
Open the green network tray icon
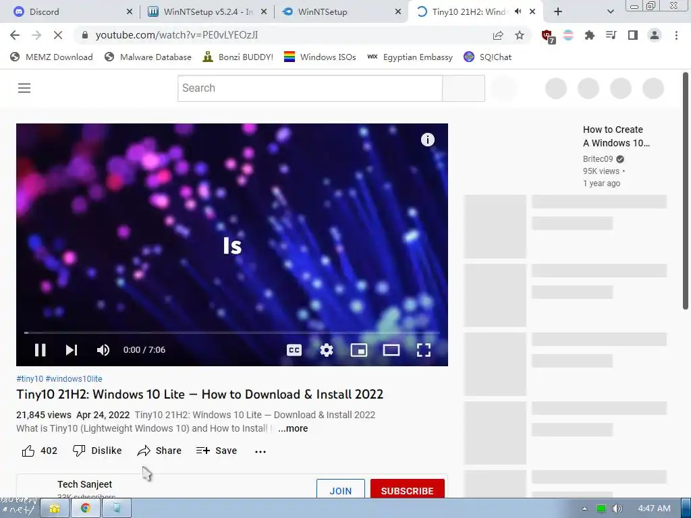click(601, 509)
